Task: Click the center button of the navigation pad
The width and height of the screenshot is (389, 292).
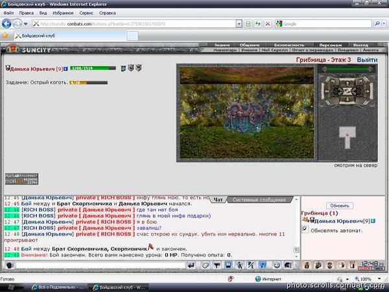Action: (348, 91)
